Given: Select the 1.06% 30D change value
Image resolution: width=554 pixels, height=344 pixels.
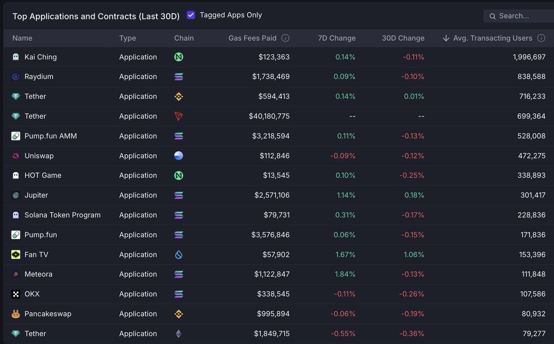Looking at the screenshot, I should coord(414,255).
